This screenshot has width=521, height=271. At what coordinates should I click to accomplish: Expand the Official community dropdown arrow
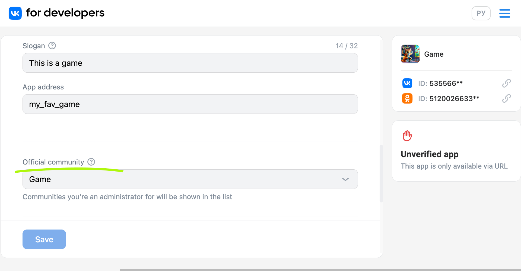[x=345, y=179]
